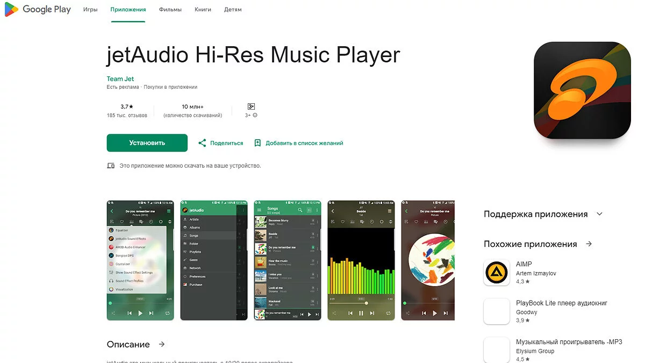Image resolution: width=645 pixels, height=363 pixels.
Task: Click the device availability icon
Action: coord(111,166)
